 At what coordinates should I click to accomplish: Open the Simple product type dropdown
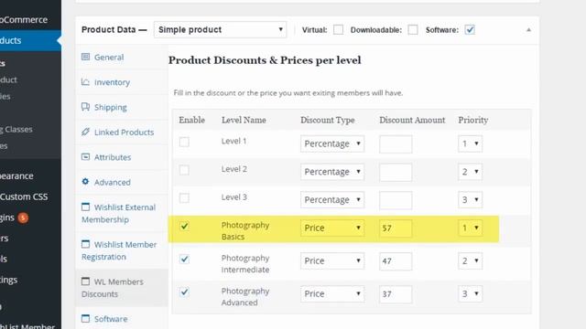click(220, 30)
